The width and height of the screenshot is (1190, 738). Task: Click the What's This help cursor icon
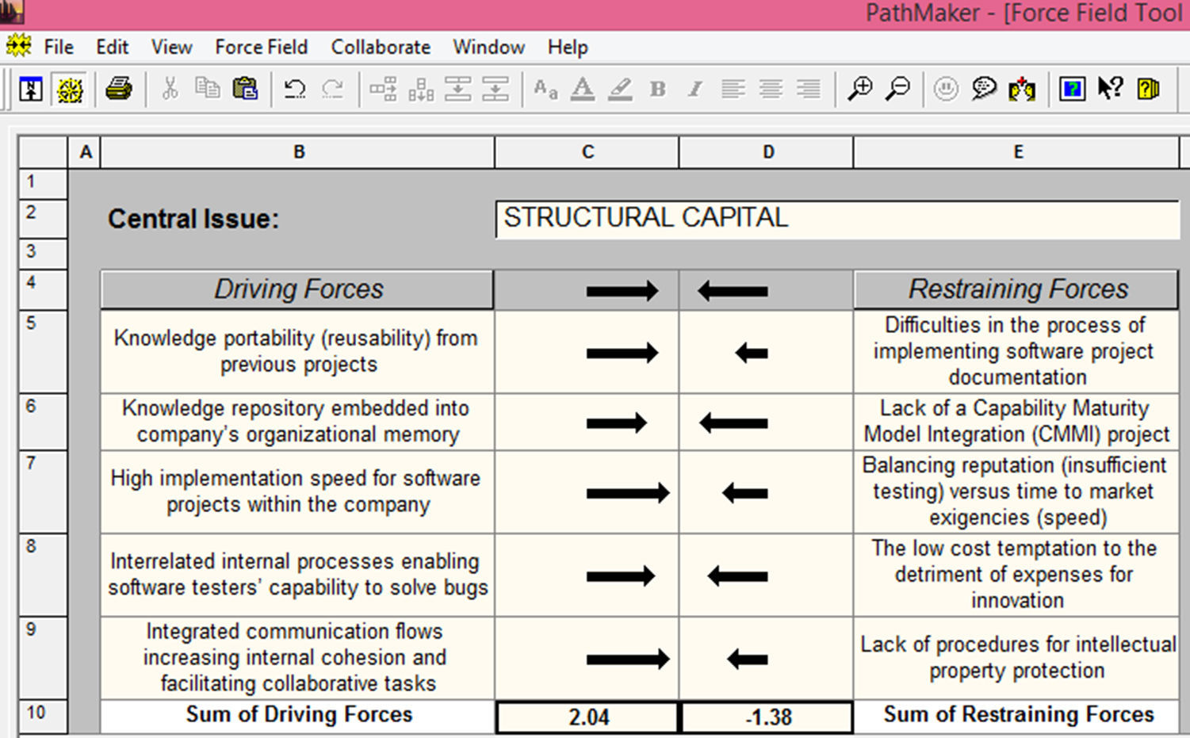click(1110, 89)
